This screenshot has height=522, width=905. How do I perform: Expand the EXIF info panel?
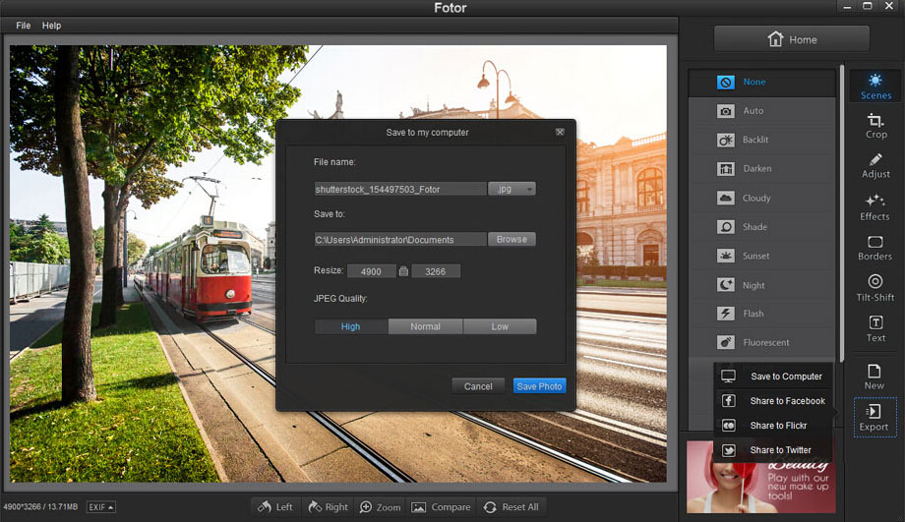[100, 507]
